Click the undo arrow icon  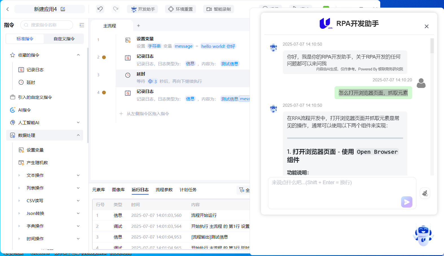100,9
